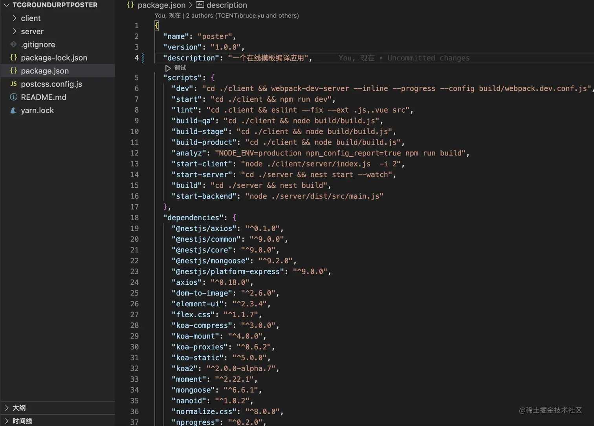Expand the 大纲 outline panel
Screen dimensions: 594x426
tap(6, 408)
